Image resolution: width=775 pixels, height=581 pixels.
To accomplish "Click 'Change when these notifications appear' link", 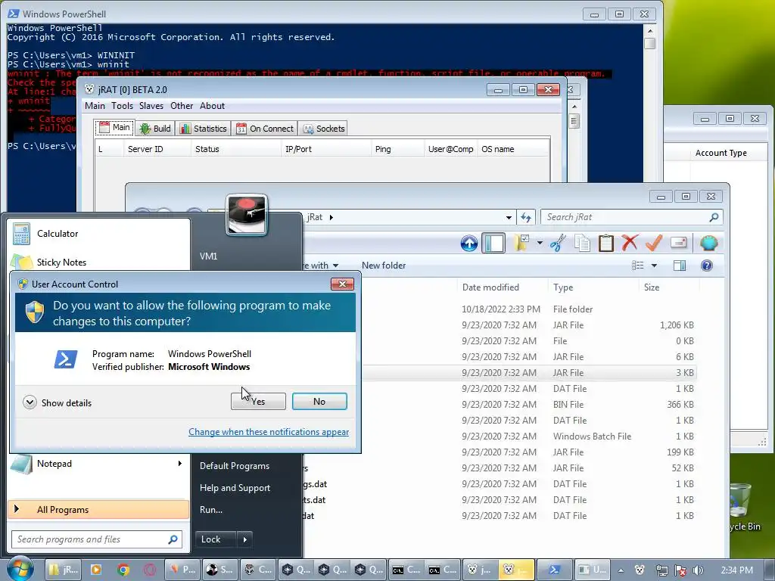I will pyautogui.click(x=269, y=432).
